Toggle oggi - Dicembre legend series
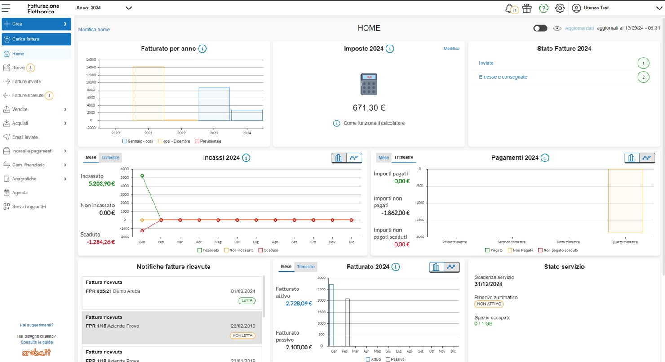665x362 pixels. (x=175, y=141)
